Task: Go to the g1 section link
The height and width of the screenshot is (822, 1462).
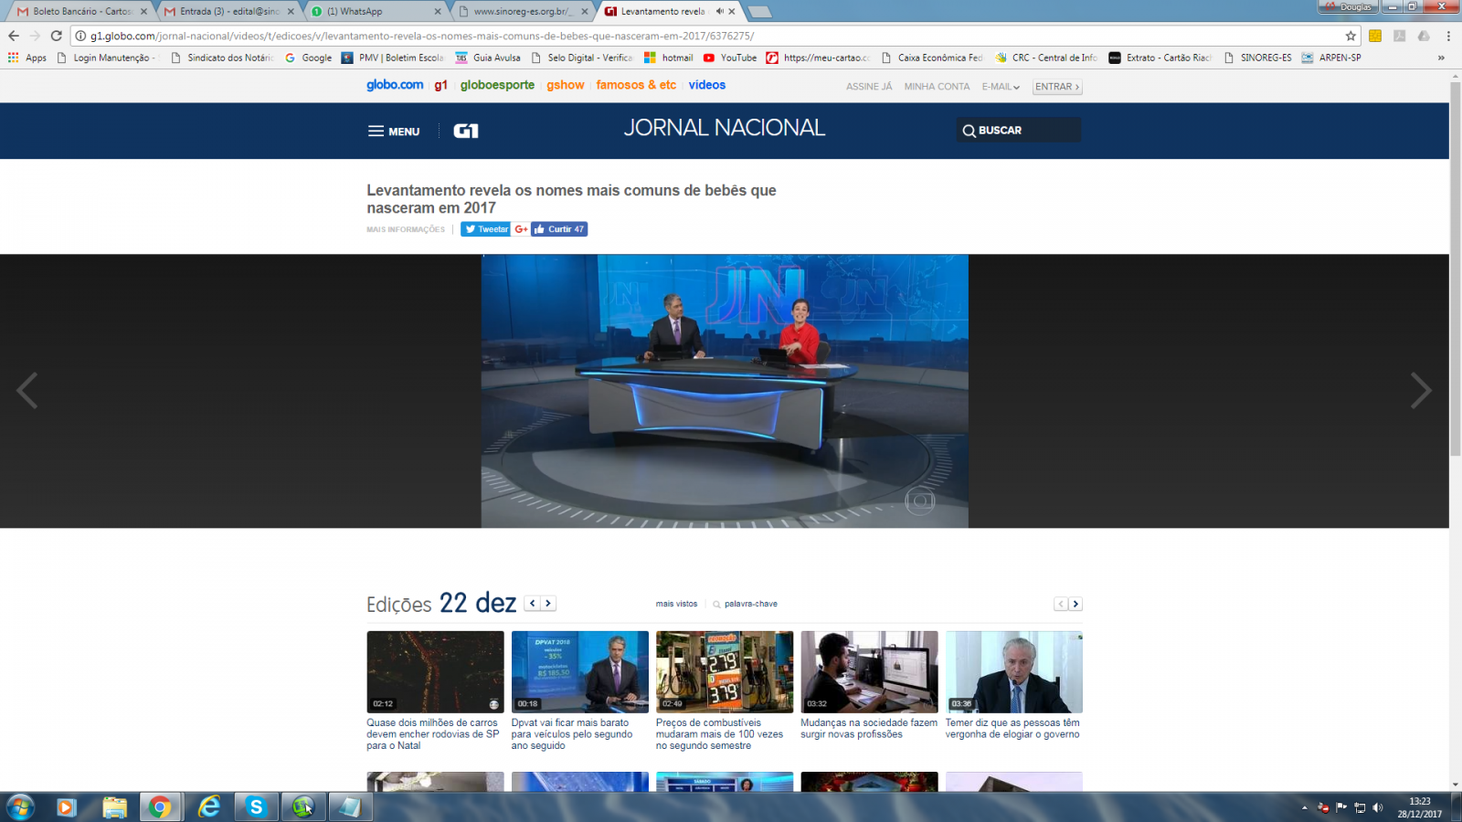Action: tap(441, 85)
